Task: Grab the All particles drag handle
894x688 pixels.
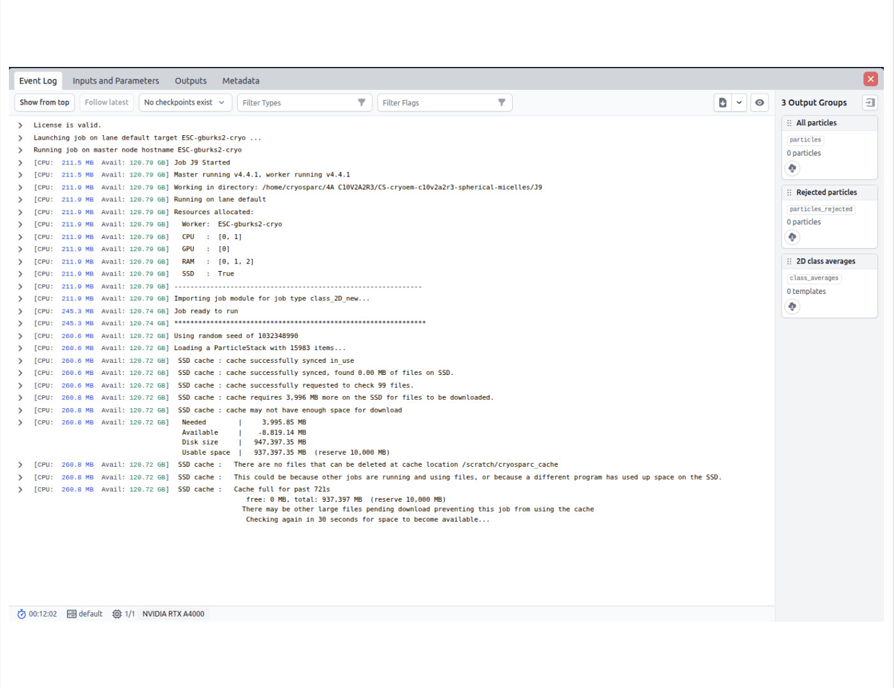Action: (x=789, y=123)
